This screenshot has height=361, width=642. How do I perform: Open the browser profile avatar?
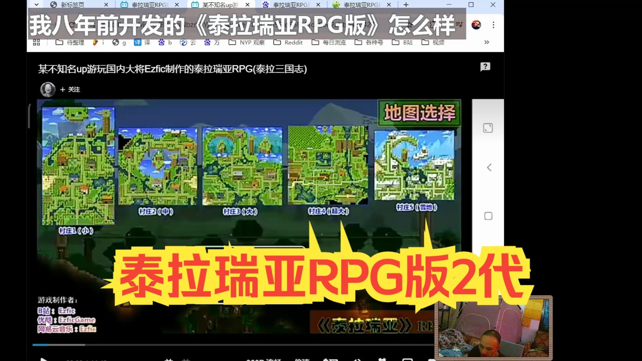point(476,25)
